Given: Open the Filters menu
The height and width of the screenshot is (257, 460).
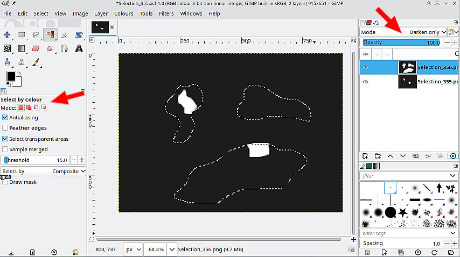Looking at the screenshot, I should coord(166,13).
